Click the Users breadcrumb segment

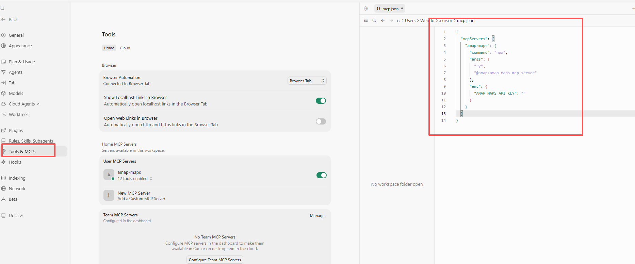click(410, 21)
